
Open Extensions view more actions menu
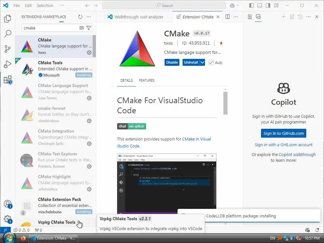click(89, 17)
